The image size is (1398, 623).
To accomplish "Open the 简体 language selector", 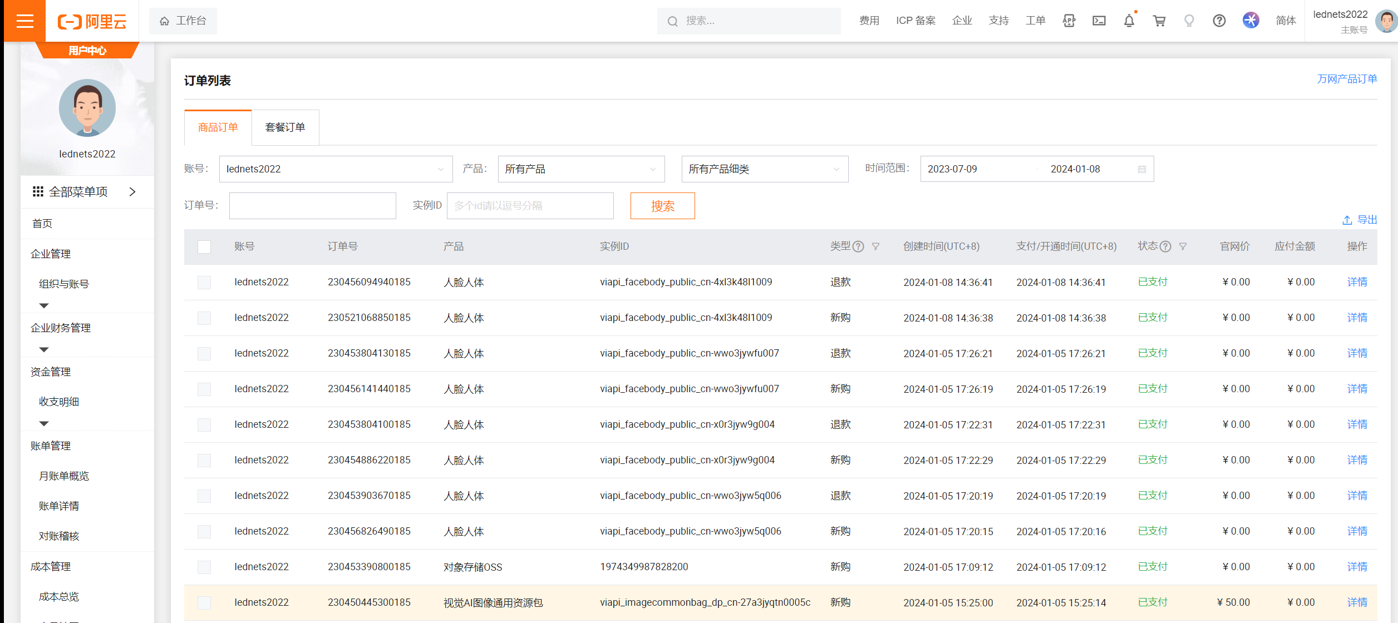I will 1286,21.
